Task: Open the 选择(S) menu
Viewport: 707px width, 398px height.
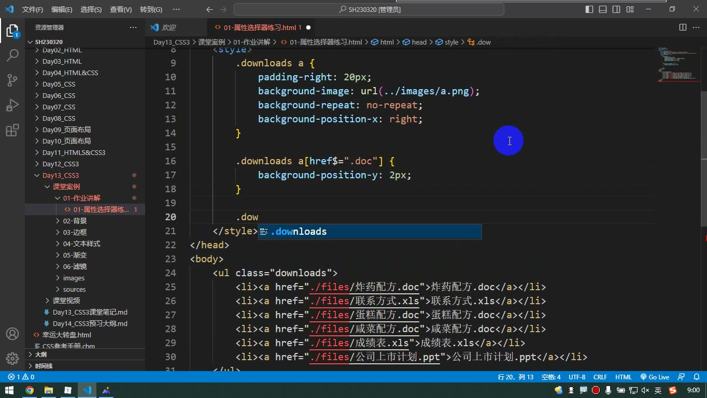Action: point(91,9)
